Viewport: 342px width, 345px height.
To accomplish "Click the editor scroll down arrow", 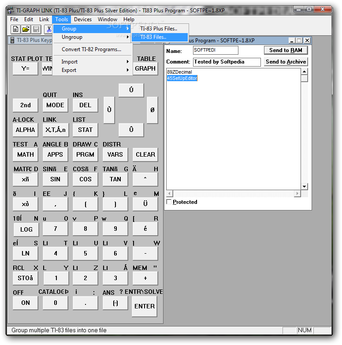I will point(304,186).
